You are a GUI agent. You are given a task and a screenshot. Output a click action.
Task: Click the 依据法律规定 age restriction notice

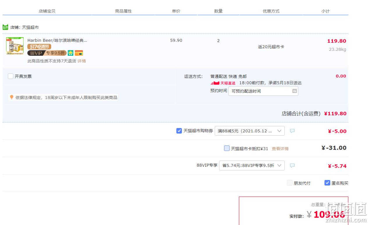coord(66,98)
